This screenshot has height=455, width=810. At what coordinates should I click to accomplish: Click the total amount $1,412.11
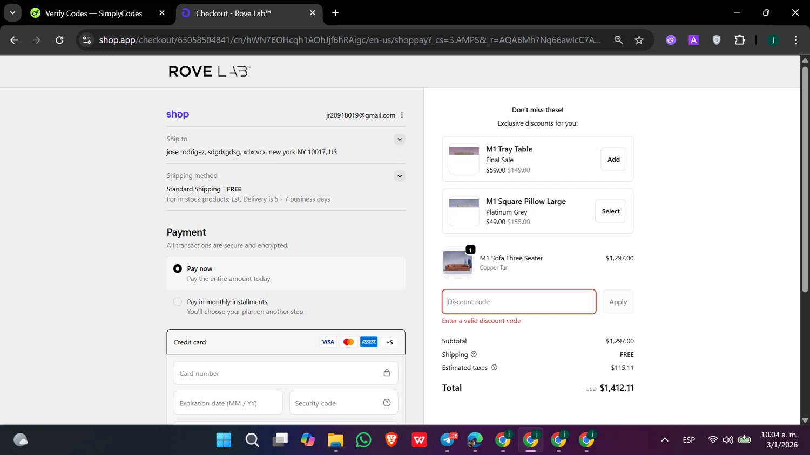point(617,388)
